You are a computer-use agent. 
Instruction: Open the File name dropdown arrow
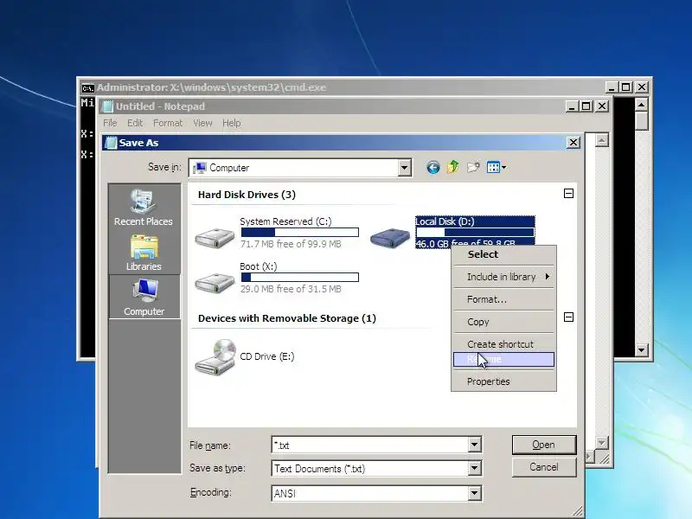click(x=474, y=445)
